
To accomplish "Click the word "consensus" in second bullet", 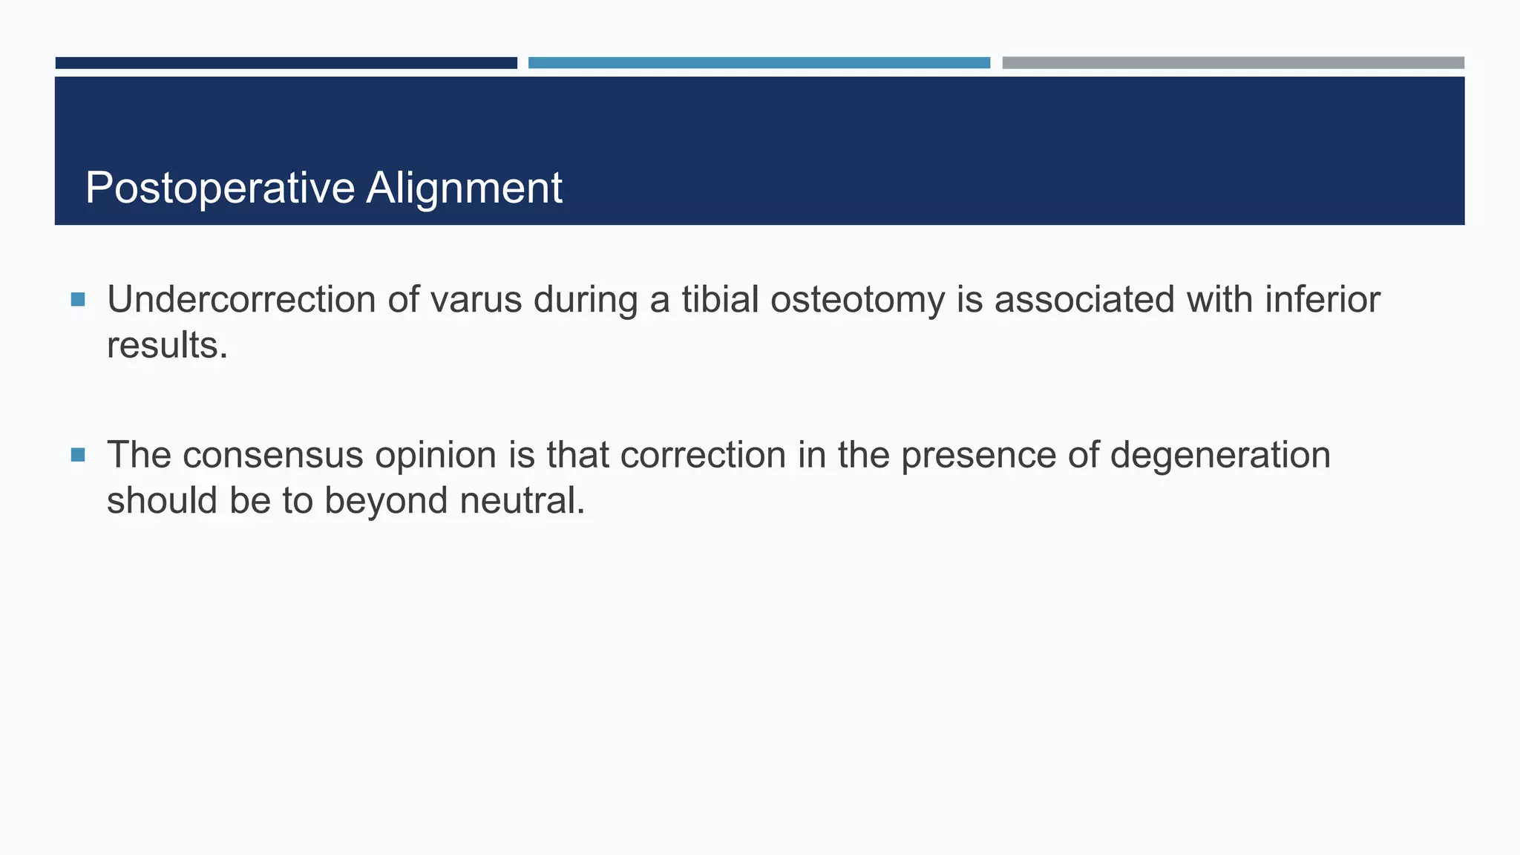I will 273,455.
